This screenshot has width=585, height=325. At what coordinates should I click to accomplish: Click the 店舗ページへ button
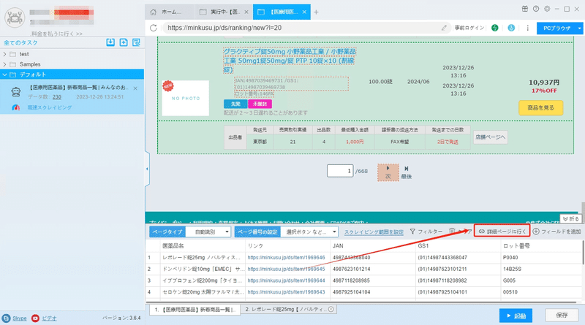pos(490,137)
